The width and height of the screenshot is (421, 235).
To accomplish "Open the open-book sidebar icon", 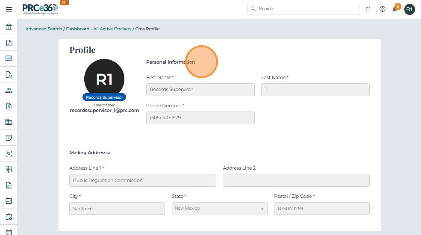I will [9, 169].
